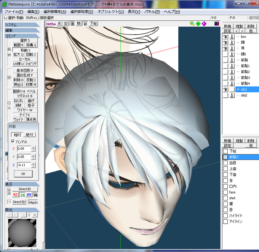
Task: Toggle the 下絵 background image button
Action: [x=93, y=24]
